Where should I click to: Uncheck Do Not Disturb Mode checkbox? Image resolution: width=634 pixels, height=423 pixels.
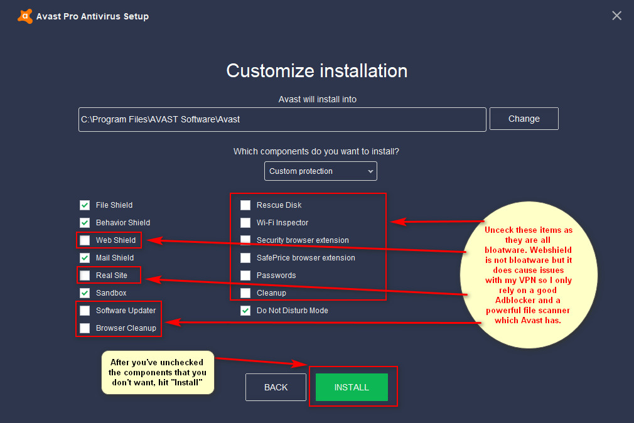245,311
